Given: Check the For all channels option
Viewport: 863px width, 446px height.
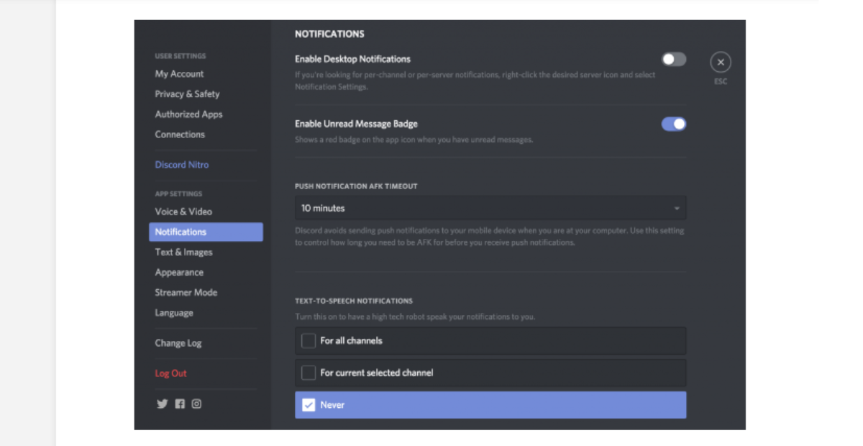Looking at the screenshot, I should pyautogui.click(x=309, y=340).
